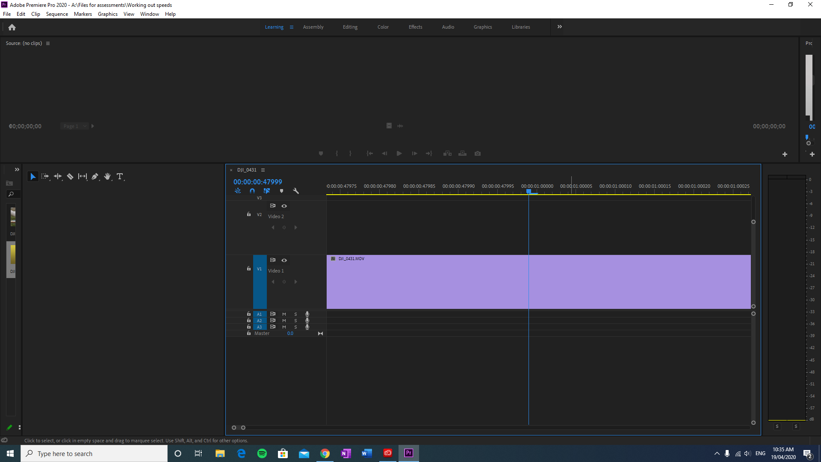The height and width of the screenshot is (462, 821).
Task: Toggle Snap in the timeline
Action: pos(252,191)
